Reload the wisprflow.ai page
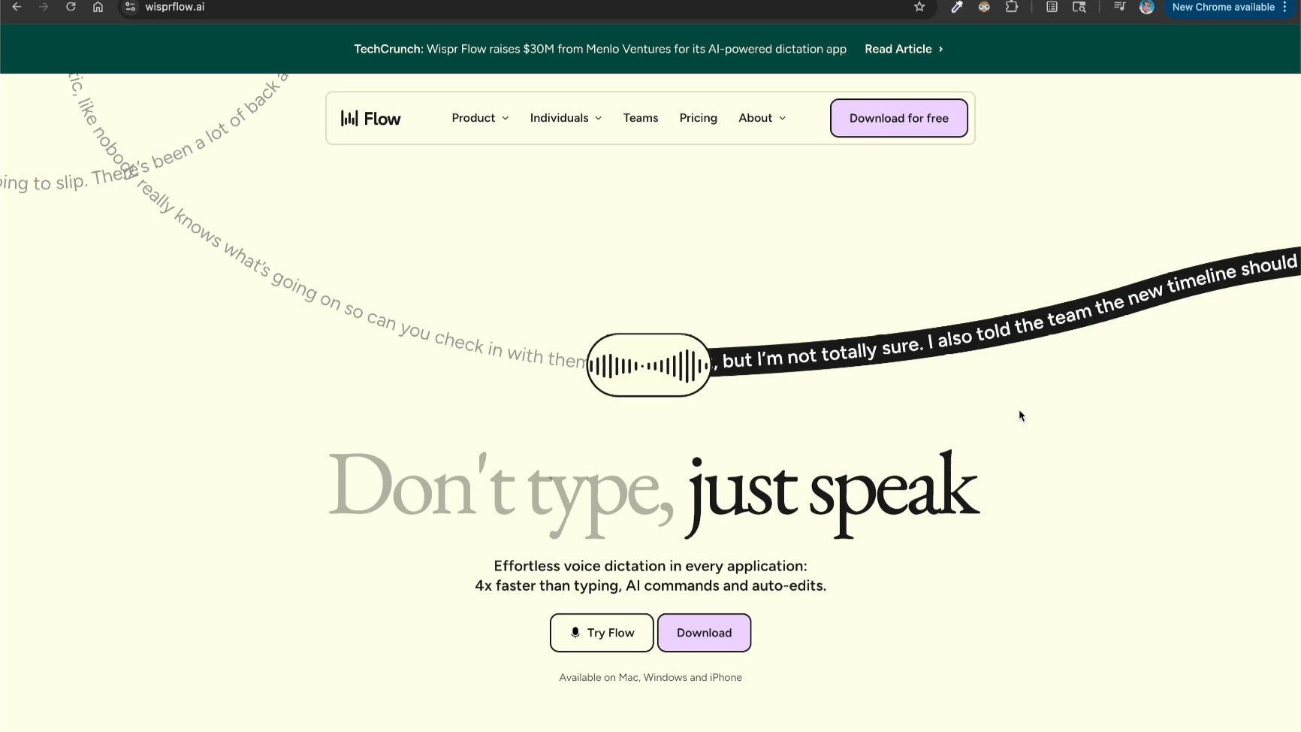 click(71, 7)
